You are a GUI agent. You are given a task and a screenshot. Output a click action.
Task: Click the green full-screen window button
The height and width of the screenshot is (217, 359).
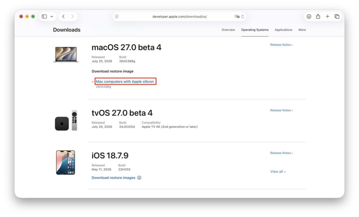pyautogui.click(x=33, y=16)
